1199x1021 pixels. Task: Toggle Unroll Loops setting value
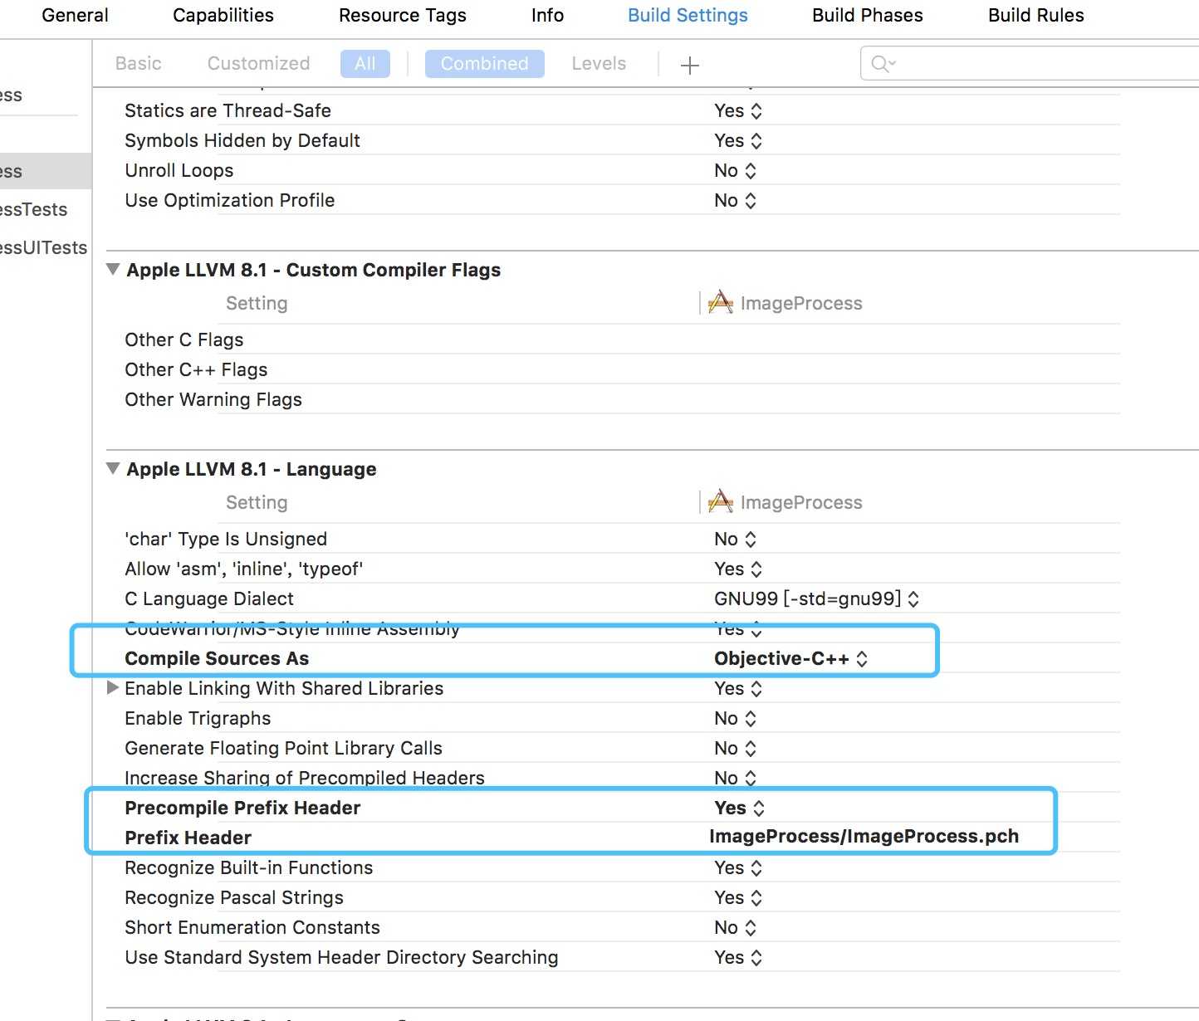[x=735, y=170]
